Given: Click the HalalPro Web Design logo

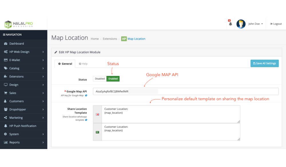Looking at the screenshot, I should click(x=19, y=24).
